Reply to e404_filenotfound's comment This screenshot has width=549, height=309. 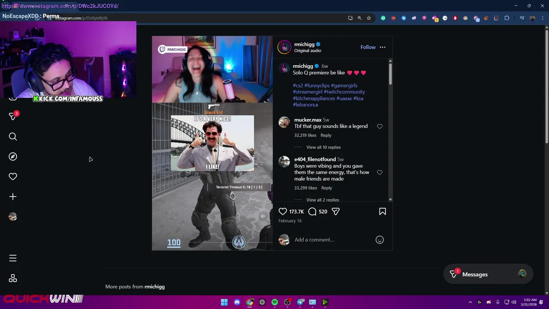tap(326, 188)
